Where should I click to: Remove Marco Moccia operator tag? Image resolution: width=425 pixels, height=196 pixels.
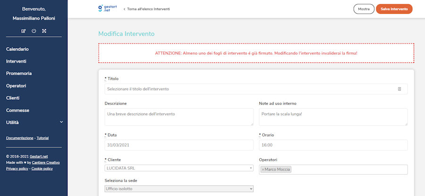[263, 169]
